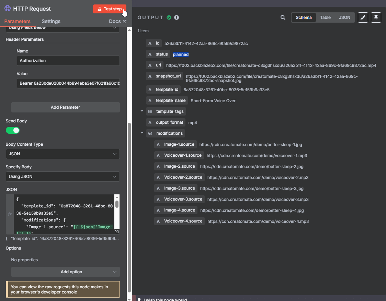Click the Test step button
The width and height of the screenshot is (386, 301).
coord(110,9)
